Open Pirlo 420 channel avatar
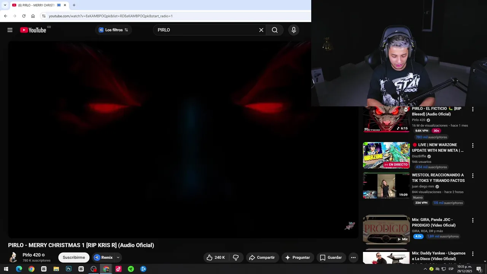This screenshot has width=487, height=274. (13, 258)
